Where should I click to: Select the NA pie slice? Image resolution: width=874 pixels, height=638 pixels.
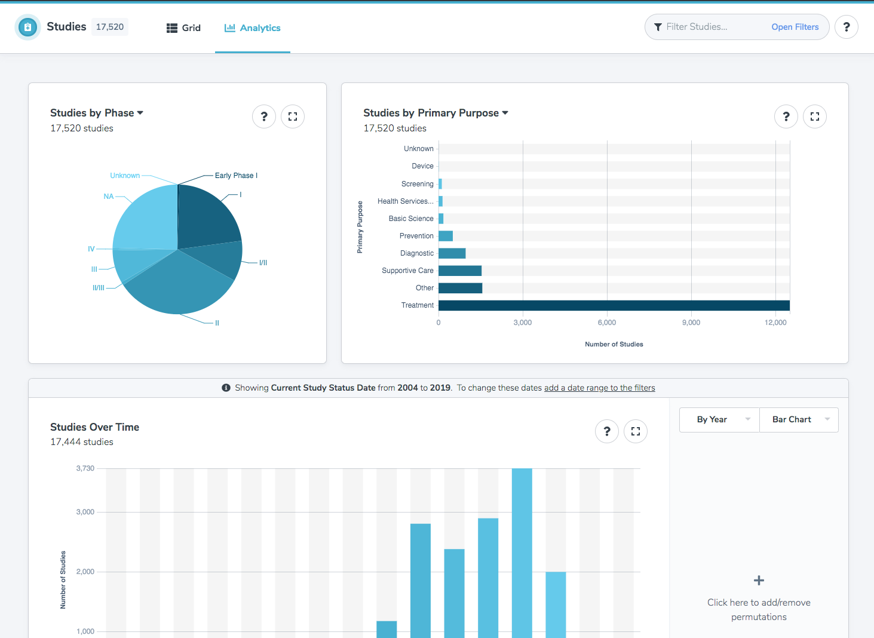(x=146, y=218)
